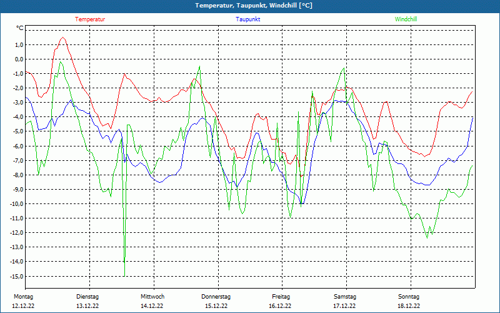This screenshot has height=313, width=500.
Task: Click the Samstag day label
Action: point(345,297)
